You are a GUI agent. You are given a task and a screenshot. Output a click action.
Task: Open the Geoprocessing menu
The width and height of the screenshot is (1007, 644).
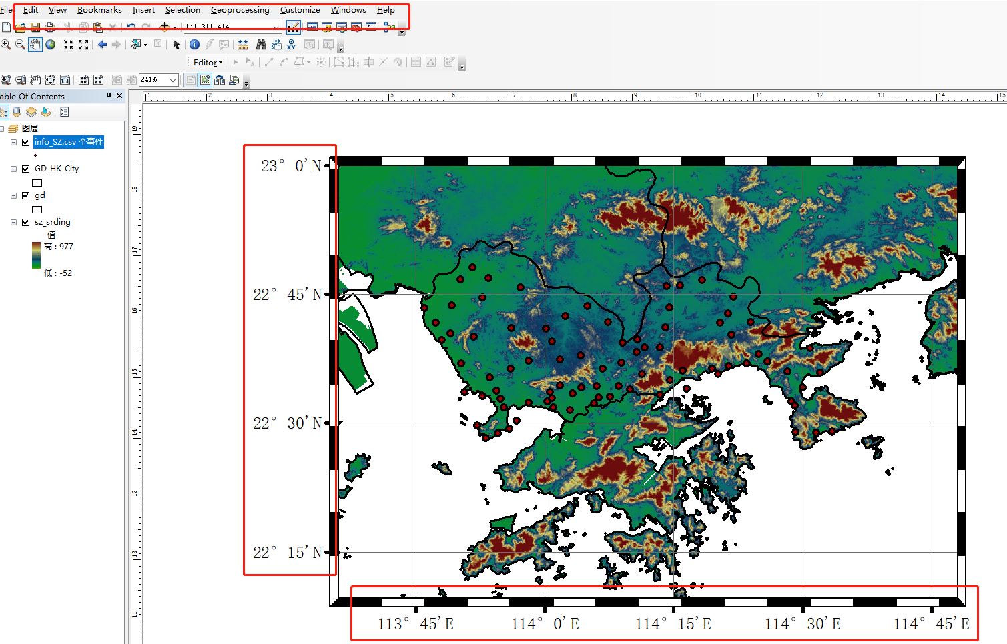click(x=240, y=10)
